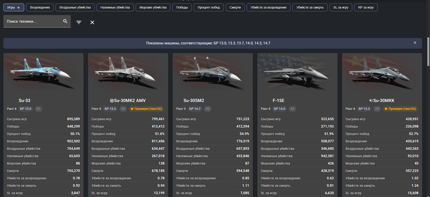Dismiss the BR filter notification banner
This screenshot has height=197, width=430.
pyautogui.click(x=415, y=42)
